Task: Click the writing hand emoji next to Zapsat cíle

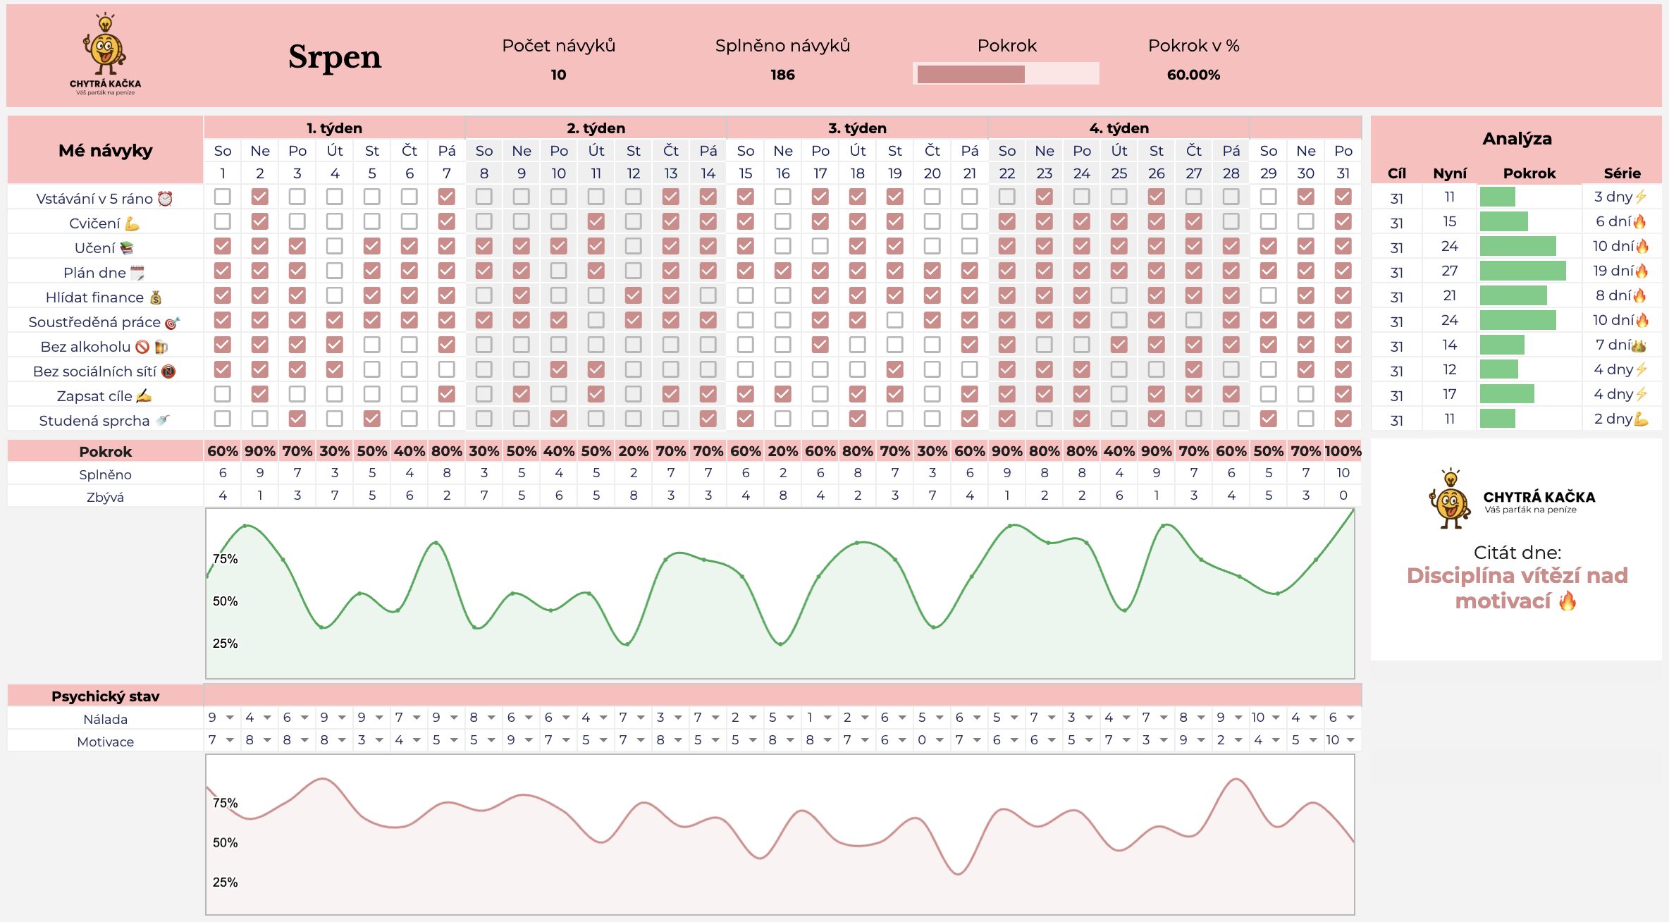Action: 144,396
